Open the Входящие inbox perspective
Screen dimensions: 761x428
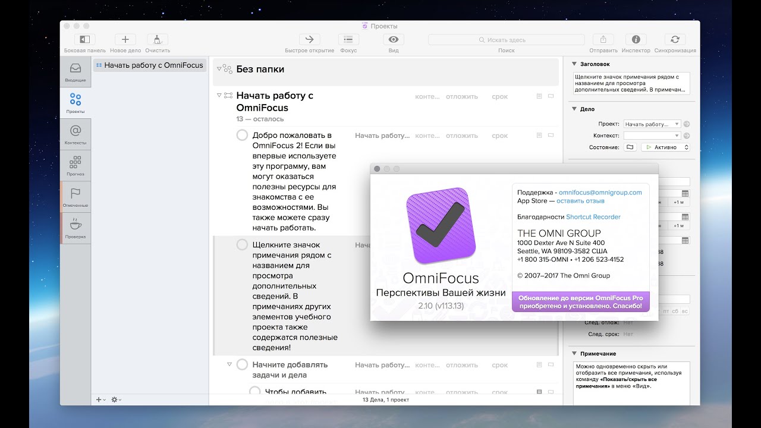(76, 71)
